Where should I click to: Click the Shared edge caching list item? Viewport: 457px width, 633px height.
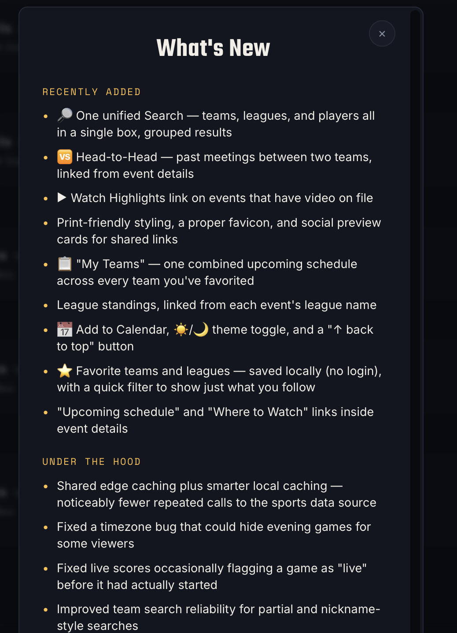pyautogui.click(x=217, y=494)
